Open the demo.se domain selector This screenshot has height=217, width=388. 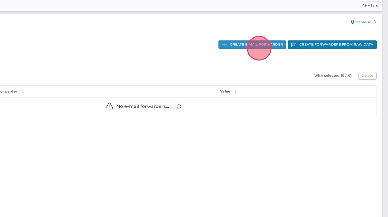(363, 22)
